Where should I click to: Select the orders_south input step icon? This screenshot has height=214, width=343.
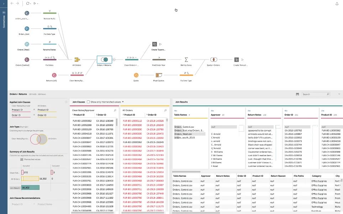27,13
